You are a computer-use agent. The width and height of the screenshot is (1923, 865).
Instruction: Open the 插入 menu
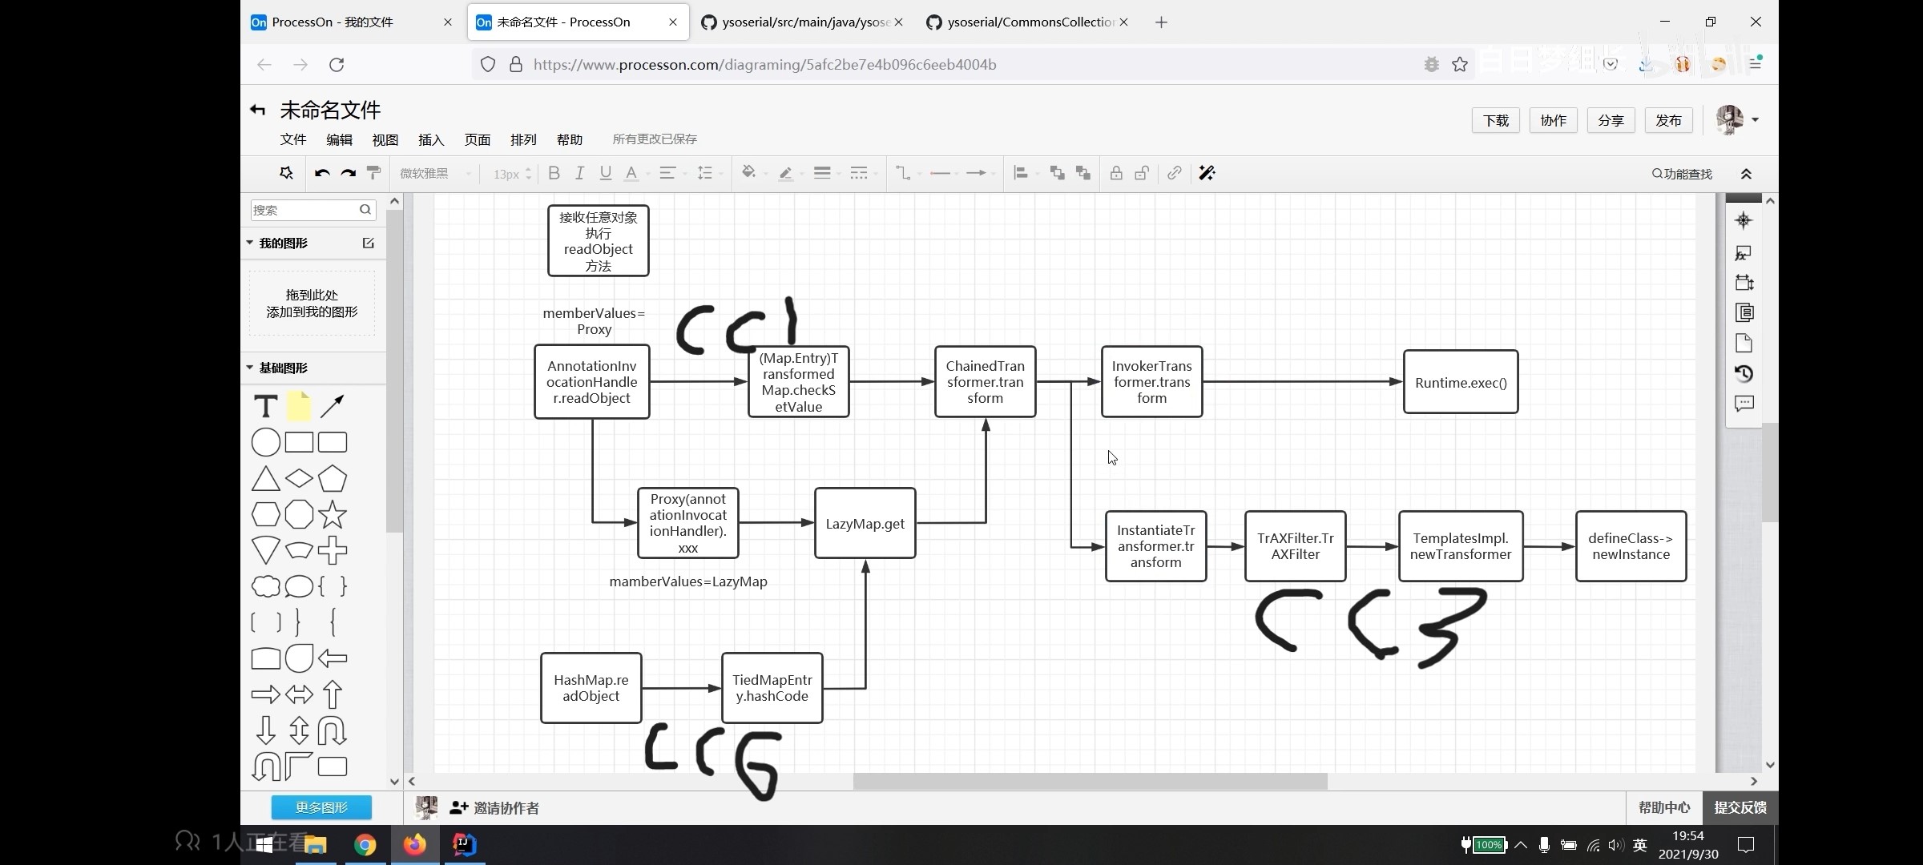pyautogui.click(x=430, y=139)
